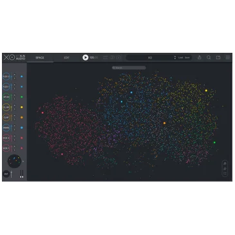Click the Search field above the space

(x=129, y=68)
